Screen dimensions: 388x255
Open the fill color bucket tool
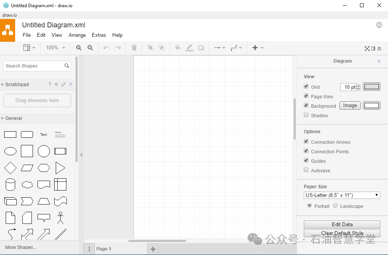click(x=178, y=47)
